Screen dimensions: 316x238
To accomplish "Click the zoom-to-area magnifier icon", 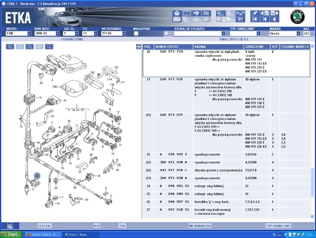I will click(x=30, y=47).
